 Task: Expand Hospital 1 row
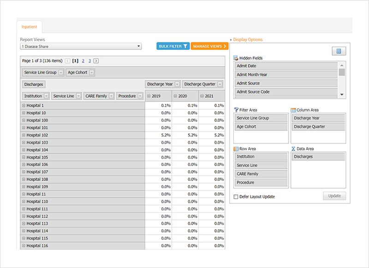pos(24,106)
